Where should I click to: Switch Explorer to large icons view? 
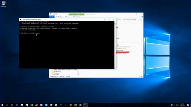142,77
